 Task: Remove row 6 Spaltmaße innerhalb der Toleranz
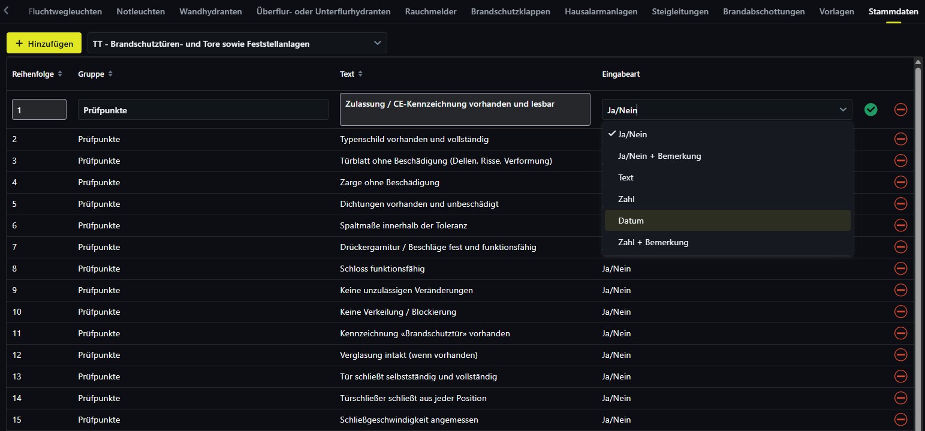900,225
